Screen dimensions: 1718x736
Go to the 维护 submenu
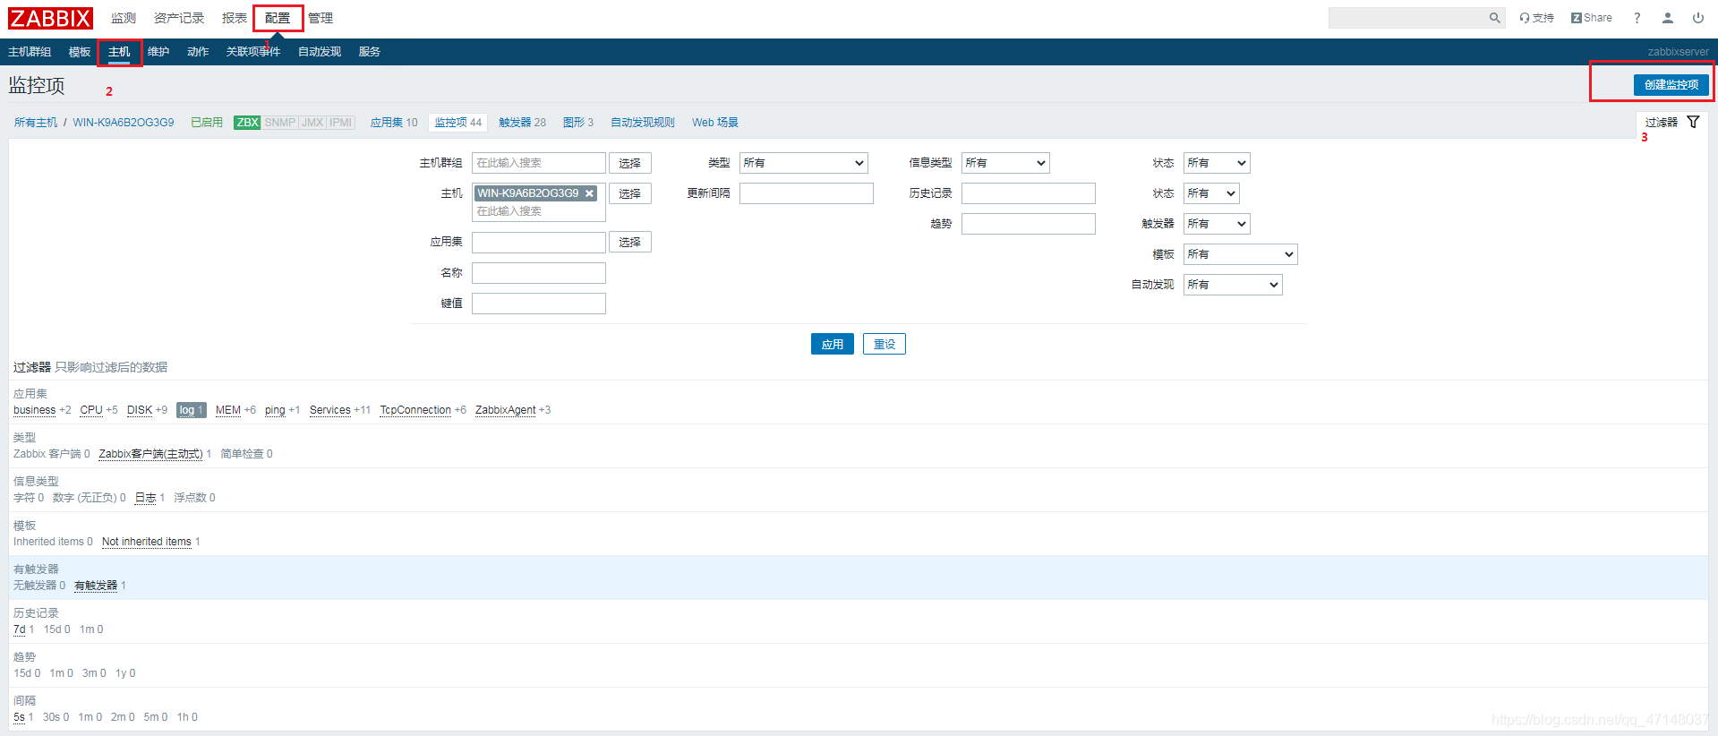158,52
